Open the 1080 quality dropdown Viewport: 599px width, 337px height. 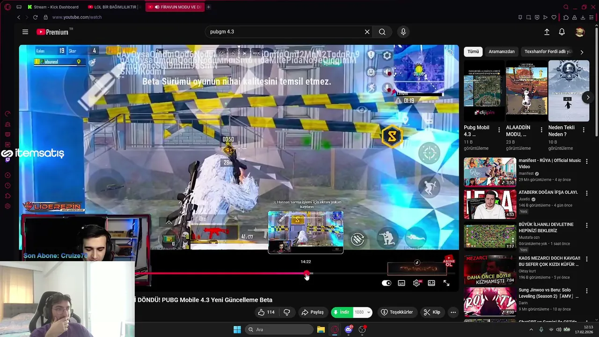click(x=363, y=312)
